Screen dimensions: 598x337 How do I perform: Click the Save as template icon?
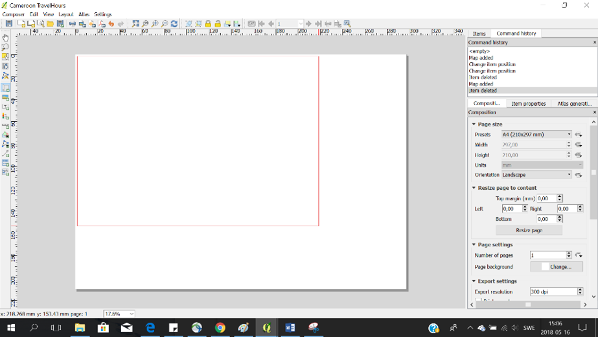click(60, 24)
